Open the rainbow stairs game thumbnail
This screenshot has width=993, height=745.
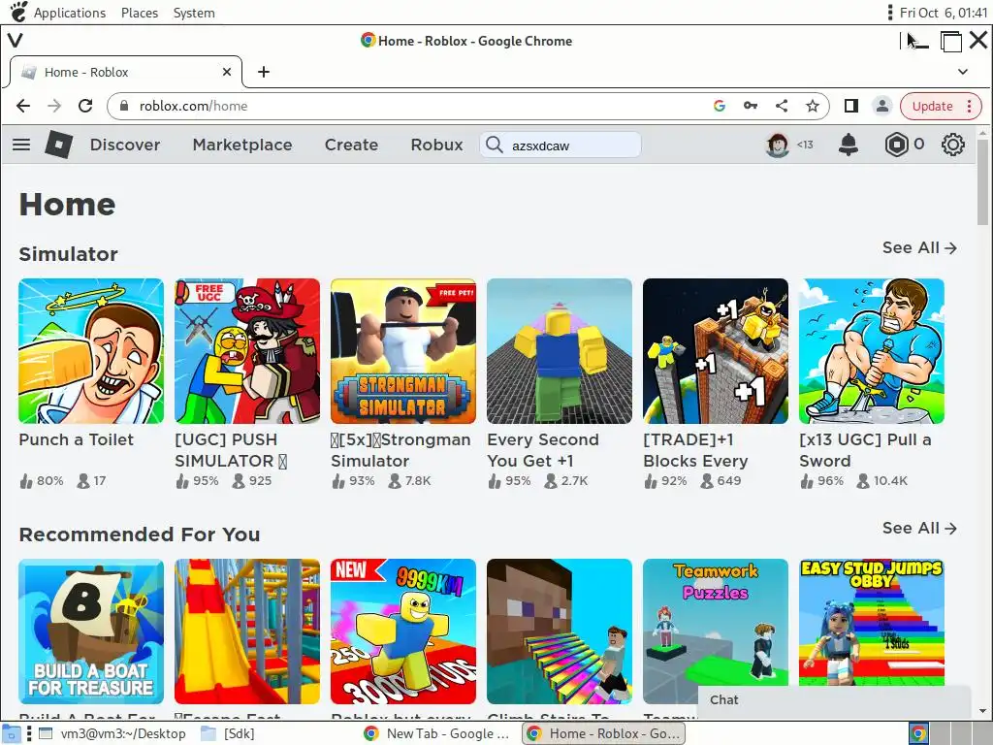point(560,631)
